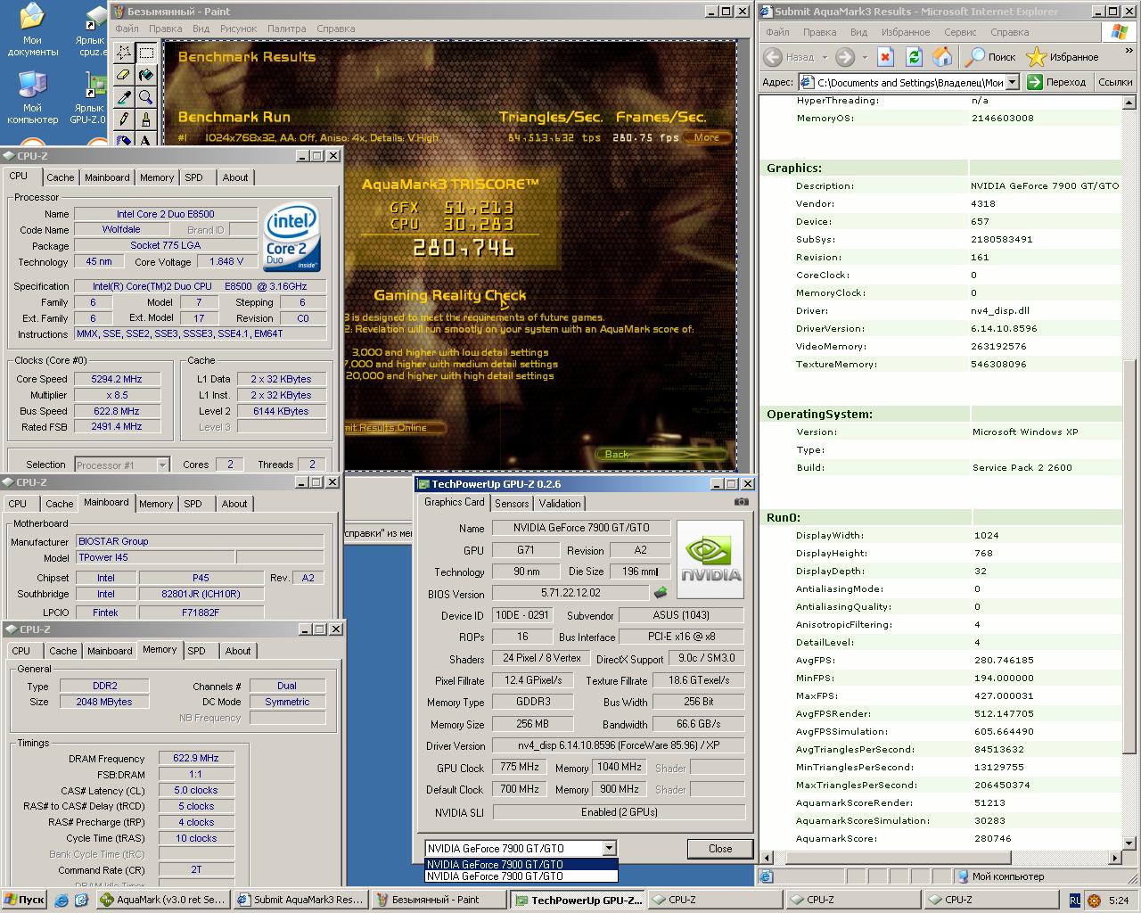
Task: Refresh the page in Internet Explorer
Action: pyautogui.click(x=914, y=57)
